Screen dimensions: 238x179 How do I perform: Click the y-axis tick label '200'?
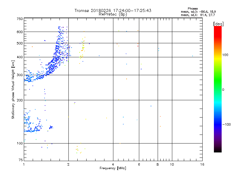(x=20, y=100)
